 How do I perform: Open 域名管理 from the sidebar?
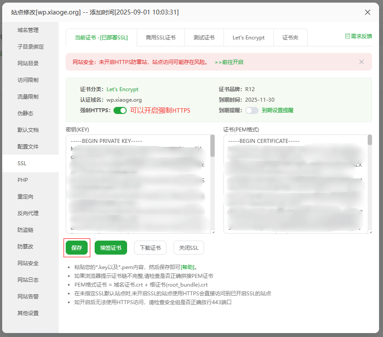pyautogui.click(x=27, y=30)
